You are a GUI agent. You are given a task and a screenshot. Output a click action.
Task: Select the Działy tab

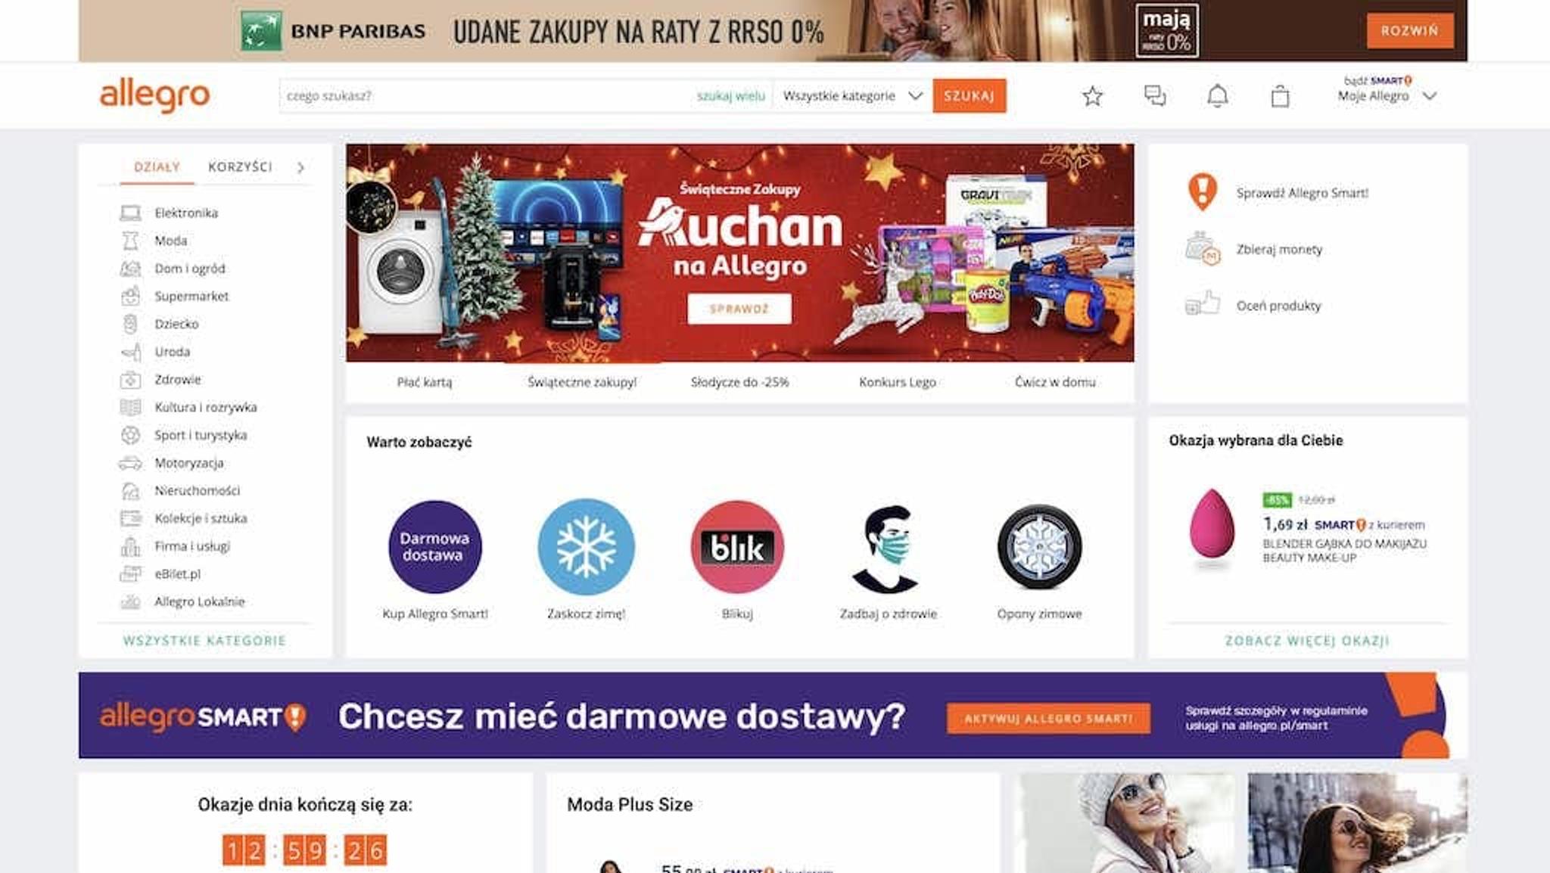157,166
